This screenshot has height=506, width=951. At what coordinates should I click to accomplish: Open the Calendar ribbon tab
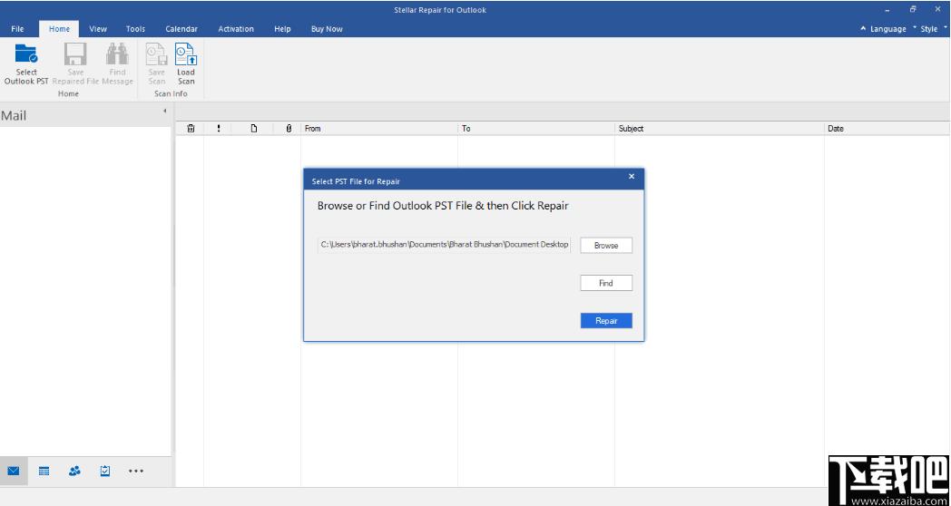181,28
